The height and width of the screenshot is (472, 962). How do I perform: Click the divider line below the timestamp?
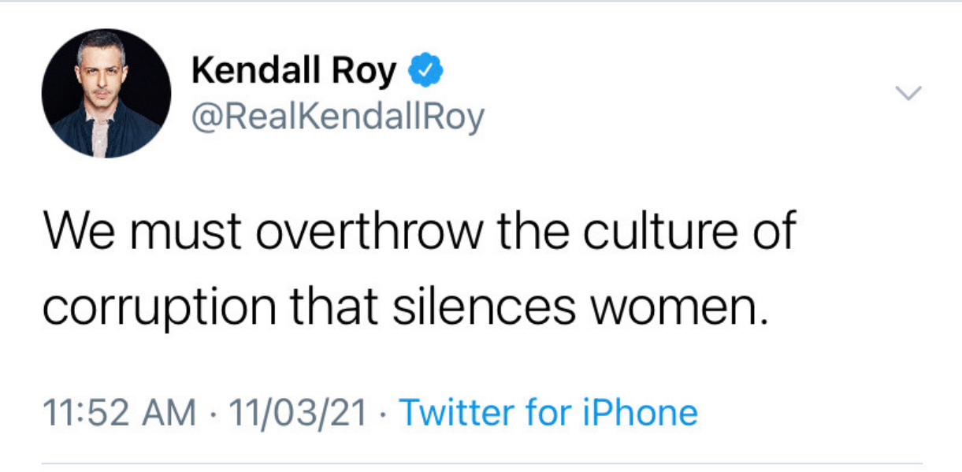481,463
